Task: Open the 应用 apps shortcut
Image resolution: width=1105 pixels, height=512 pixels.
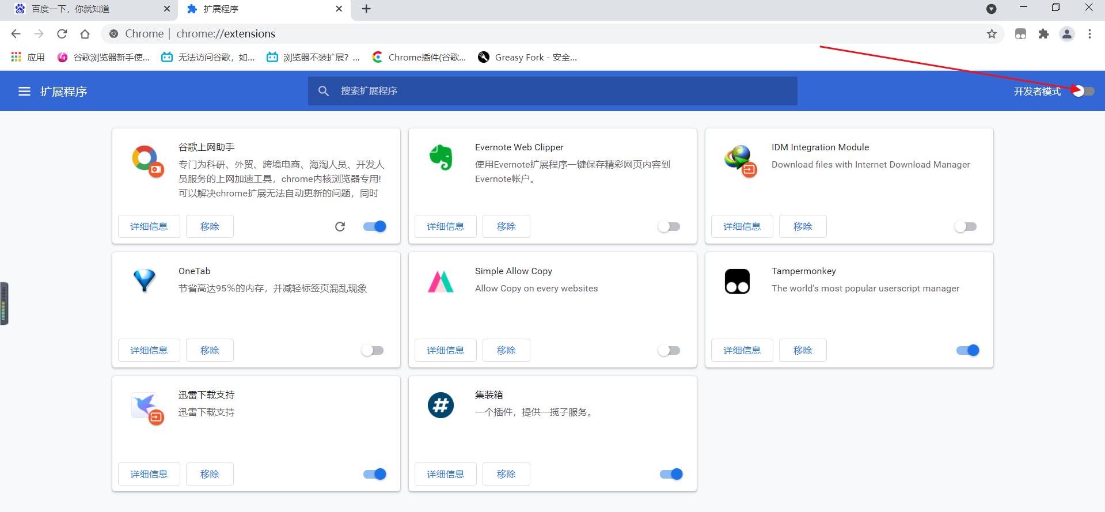Action: [x=28, y=57]
